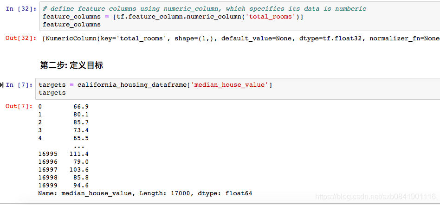Click inside the In [7] targets code cell
Viewport: 440px width, 205px height.
[x=237, y=89]
